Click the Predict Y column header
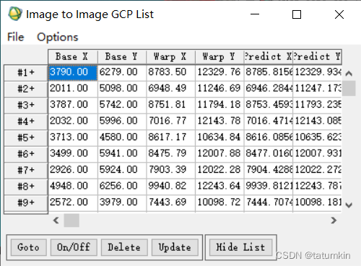Image resolution: width=361 pixels, height=266 pixels. click(x=317, y=57)
